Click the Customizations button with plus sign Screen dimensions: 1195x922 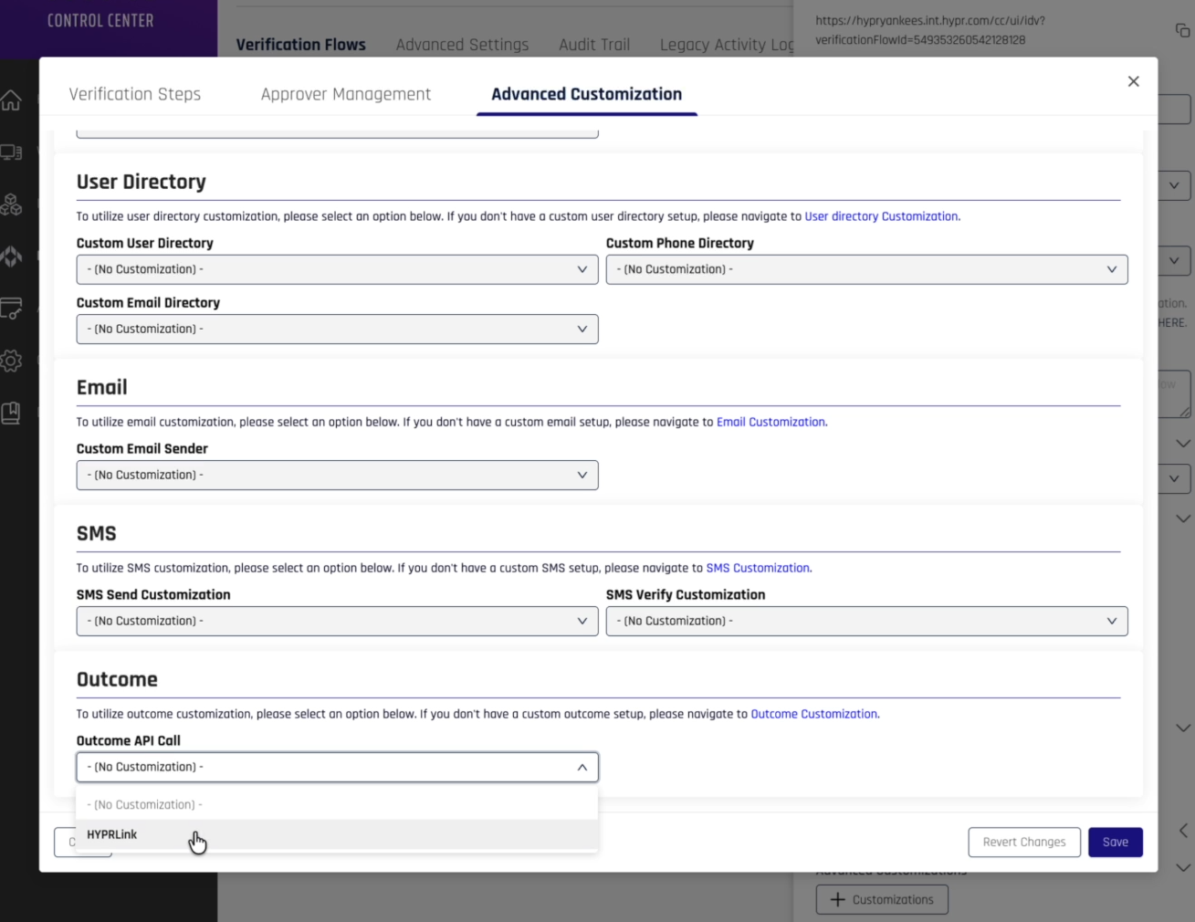point(882,899)
